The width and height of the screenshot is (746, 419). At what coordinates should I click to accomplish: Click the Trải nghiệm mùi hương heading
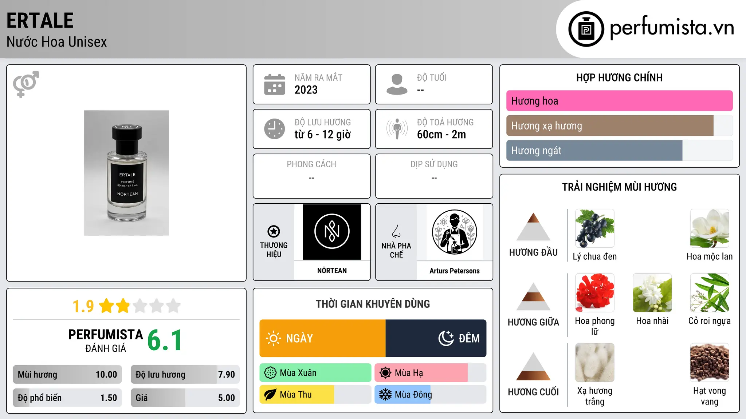pyautogui.click(x=619, y=187)
